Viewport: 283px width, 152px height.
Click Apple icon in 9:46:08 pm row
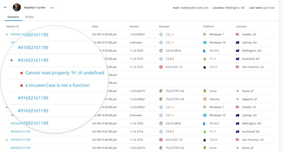[x=205, y=140]
